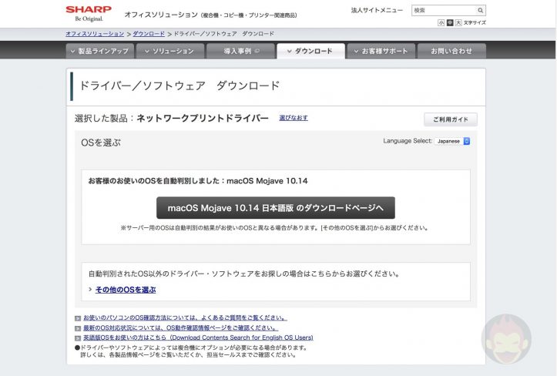Go to ダウンロード breadcrumb link
557x376 pixels.
[149, 34]
